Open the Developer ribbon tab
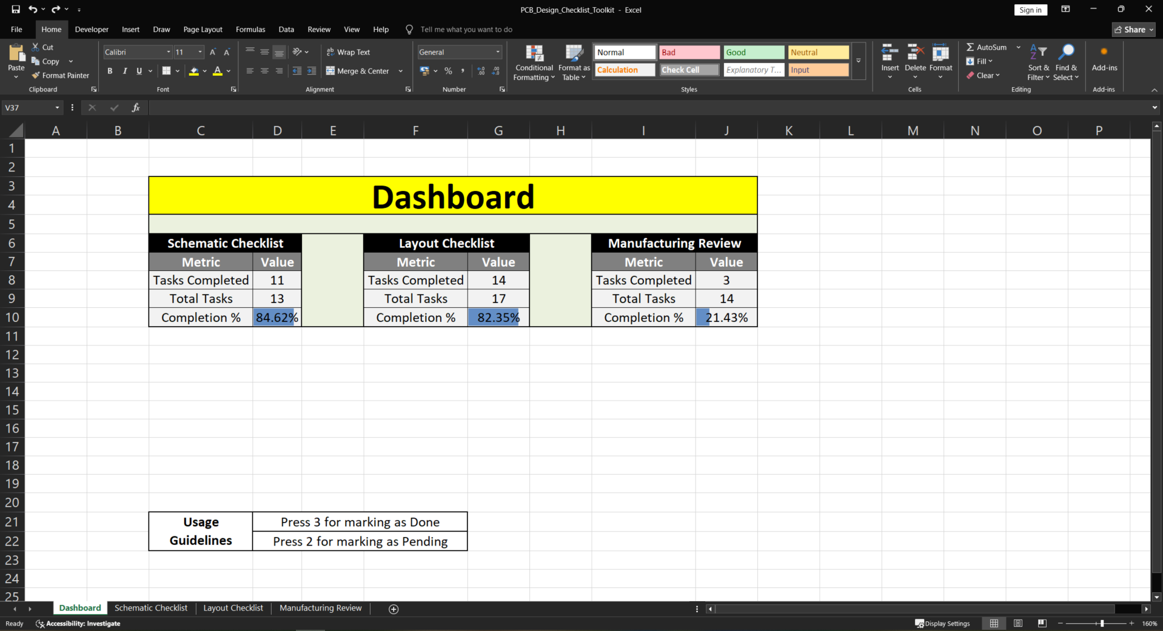Screen dimensions: 1163x631 [92, 29]
